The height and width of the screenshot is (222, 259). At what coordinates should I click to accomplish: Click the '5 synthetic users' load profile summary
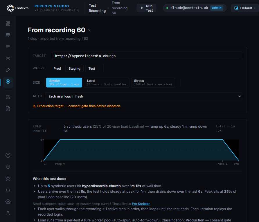click(135, 129)
